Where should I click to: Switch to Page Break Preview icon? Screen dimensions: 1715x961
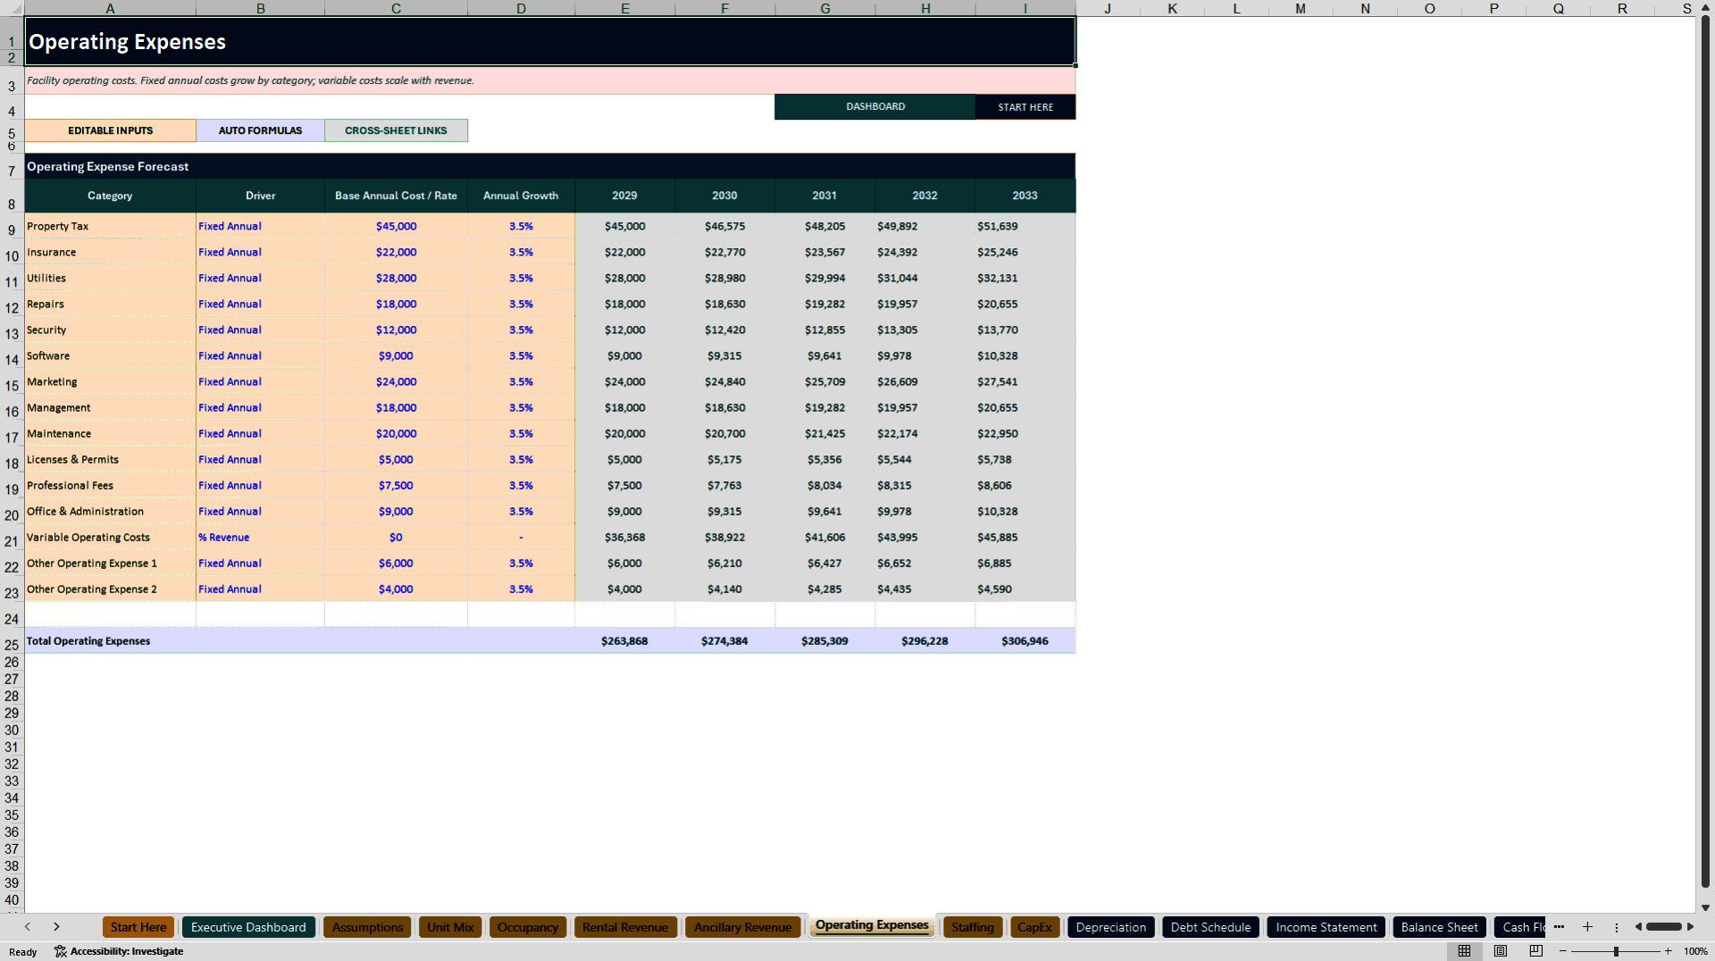[x=1536, y=951]
